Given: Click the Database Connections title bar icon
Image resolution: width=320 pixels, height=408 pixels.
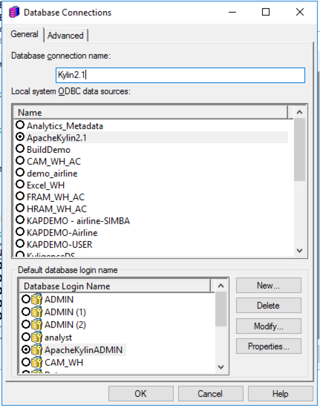Looking at the screenshot, I should click(14, 12).
